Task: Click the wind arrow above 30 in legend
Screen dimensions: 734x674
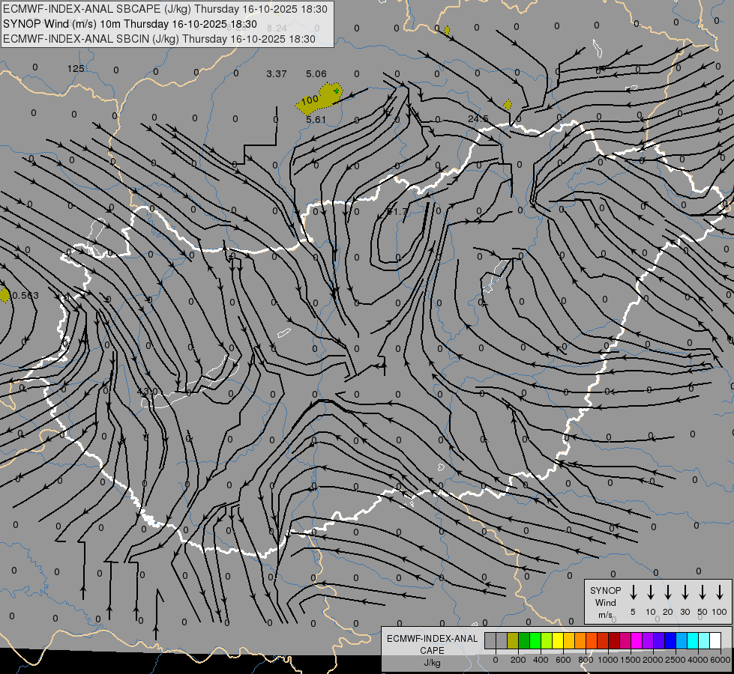Action: pyautogui.click(x=685, y=592)
